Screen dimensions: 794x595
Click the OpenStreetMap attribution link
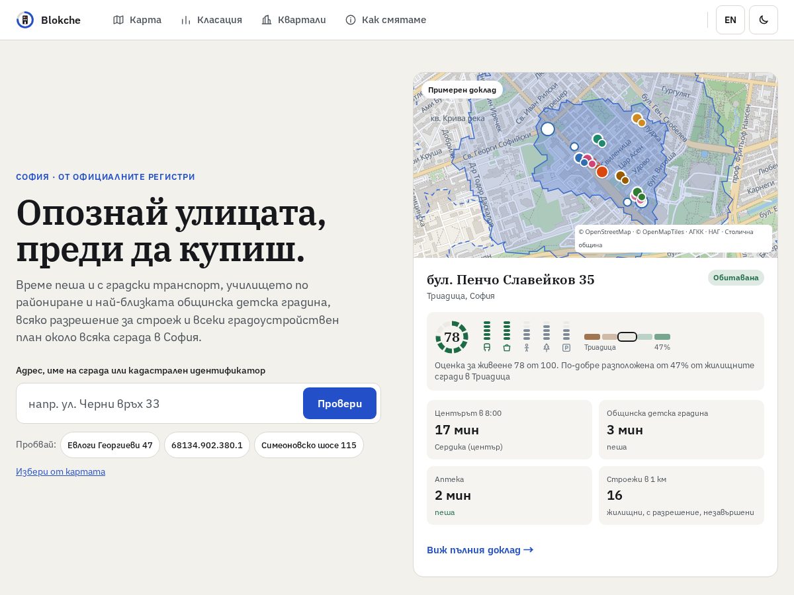click(605, 232)
